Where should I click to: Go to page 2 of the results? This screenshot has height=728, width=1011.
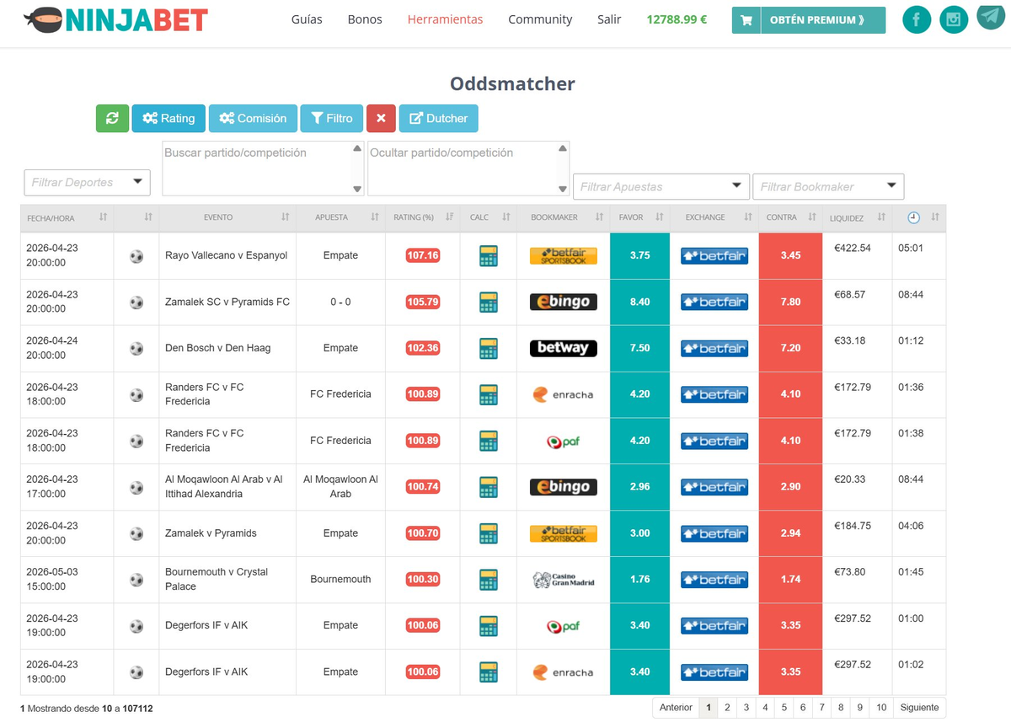[725, 708]
